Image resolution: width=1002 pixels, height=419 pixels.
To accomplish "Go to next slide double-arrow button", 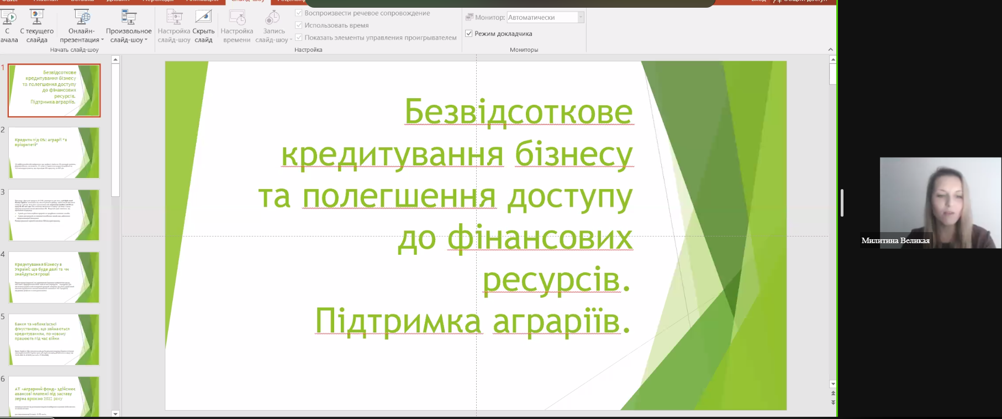I will click(833, 402).
